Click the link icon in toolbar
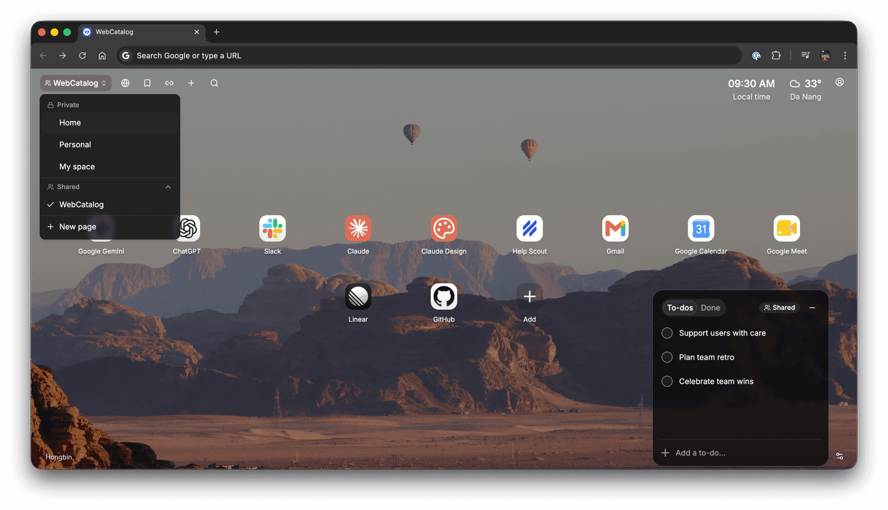Image resolution: width=888 pixels, height=510 pixels. [x=169, y=83]
